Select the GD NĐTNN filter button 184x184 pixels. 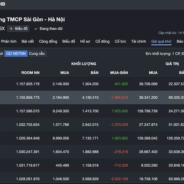pos(16,53)
